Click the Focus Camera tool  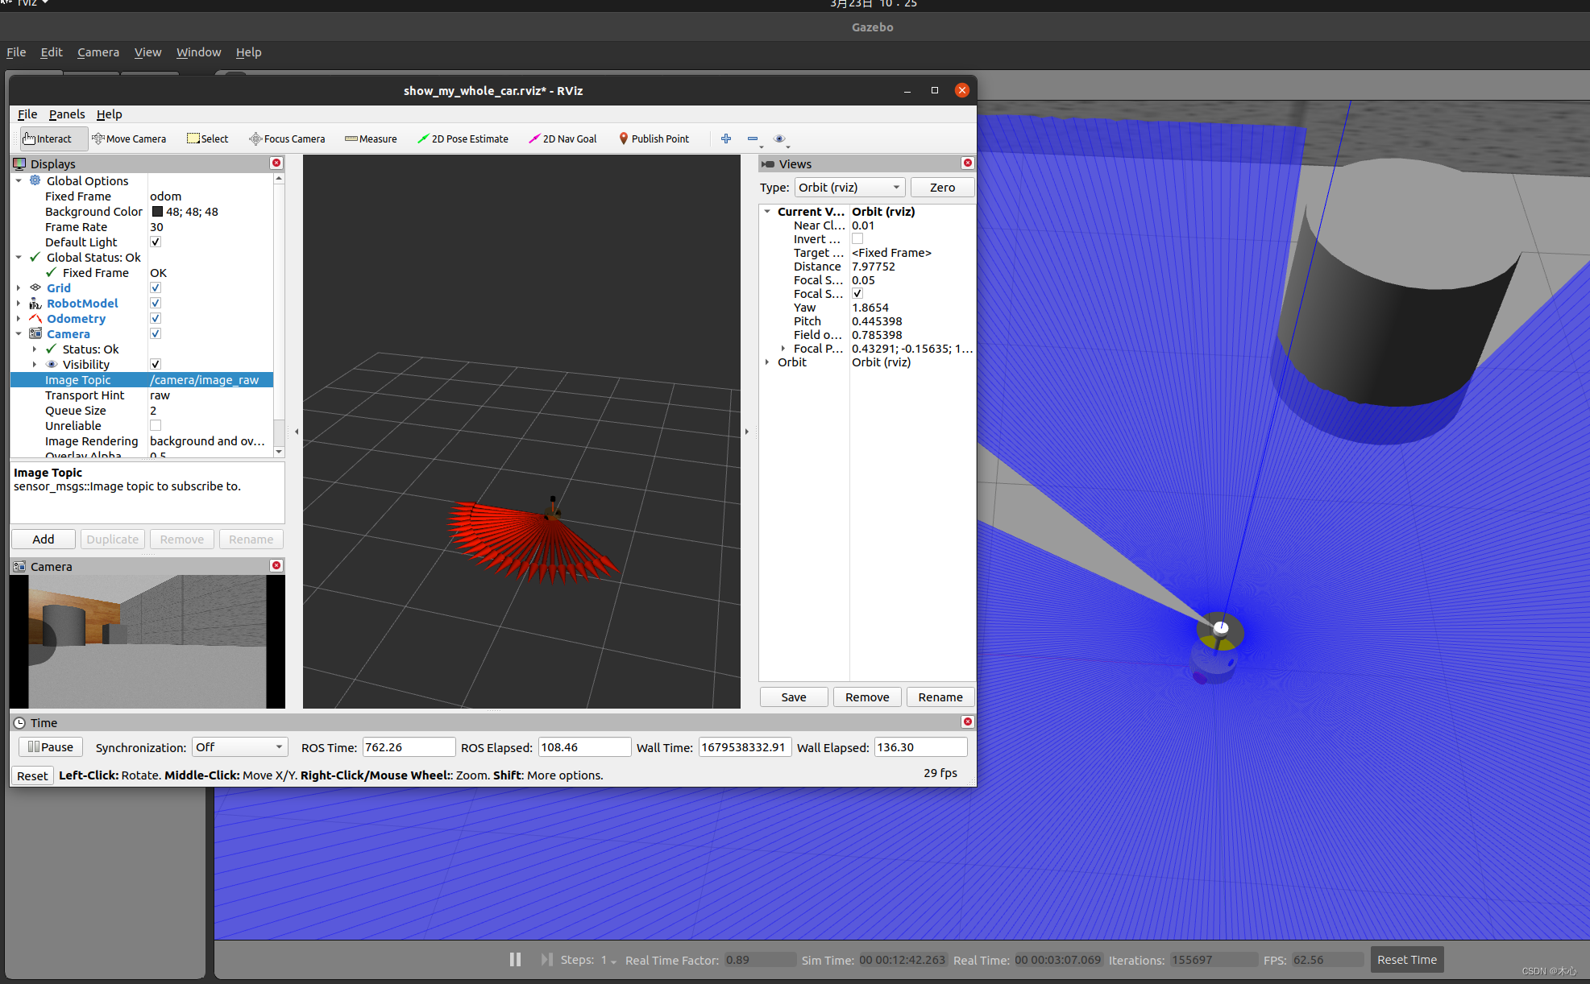click(287, 139)
